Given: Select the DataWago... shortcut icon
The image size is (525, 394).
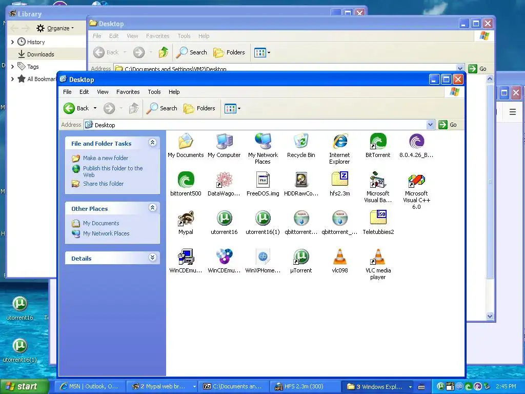Looking at the screenshot, I should pyautogui.click(x=224, y=180).
